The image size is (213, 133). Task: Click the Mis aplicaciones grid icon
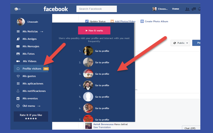click(x=18, y=83)
